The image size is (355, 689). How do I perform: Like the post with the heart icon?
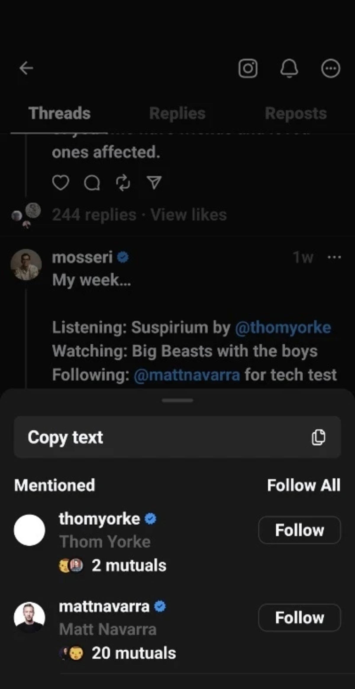61,183
